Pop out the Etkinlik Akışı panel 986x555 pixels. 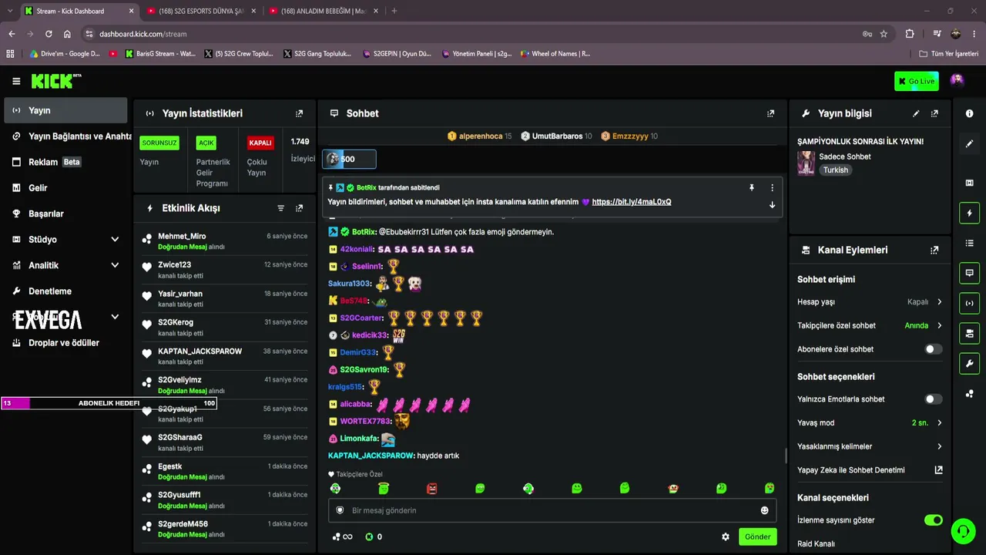(300, 208)
